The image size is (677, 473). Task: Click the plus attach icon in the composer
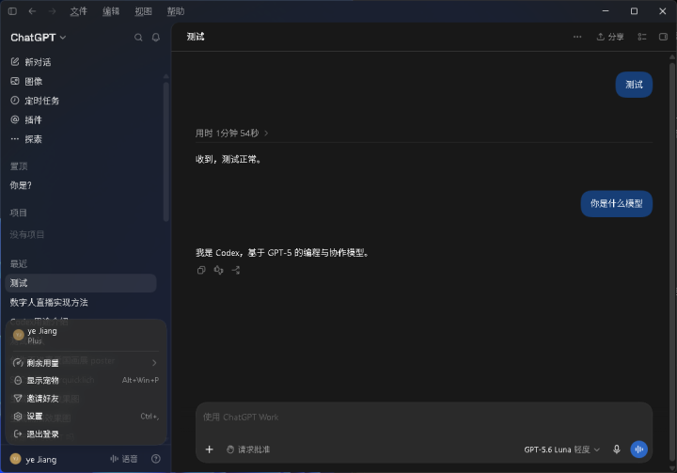(210, 449)
